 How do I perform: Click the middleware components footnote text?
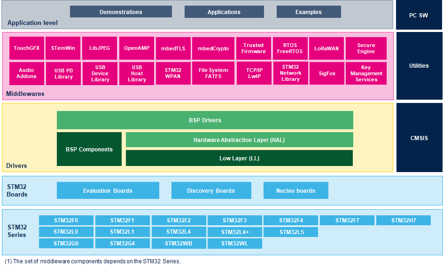[93, 261]
